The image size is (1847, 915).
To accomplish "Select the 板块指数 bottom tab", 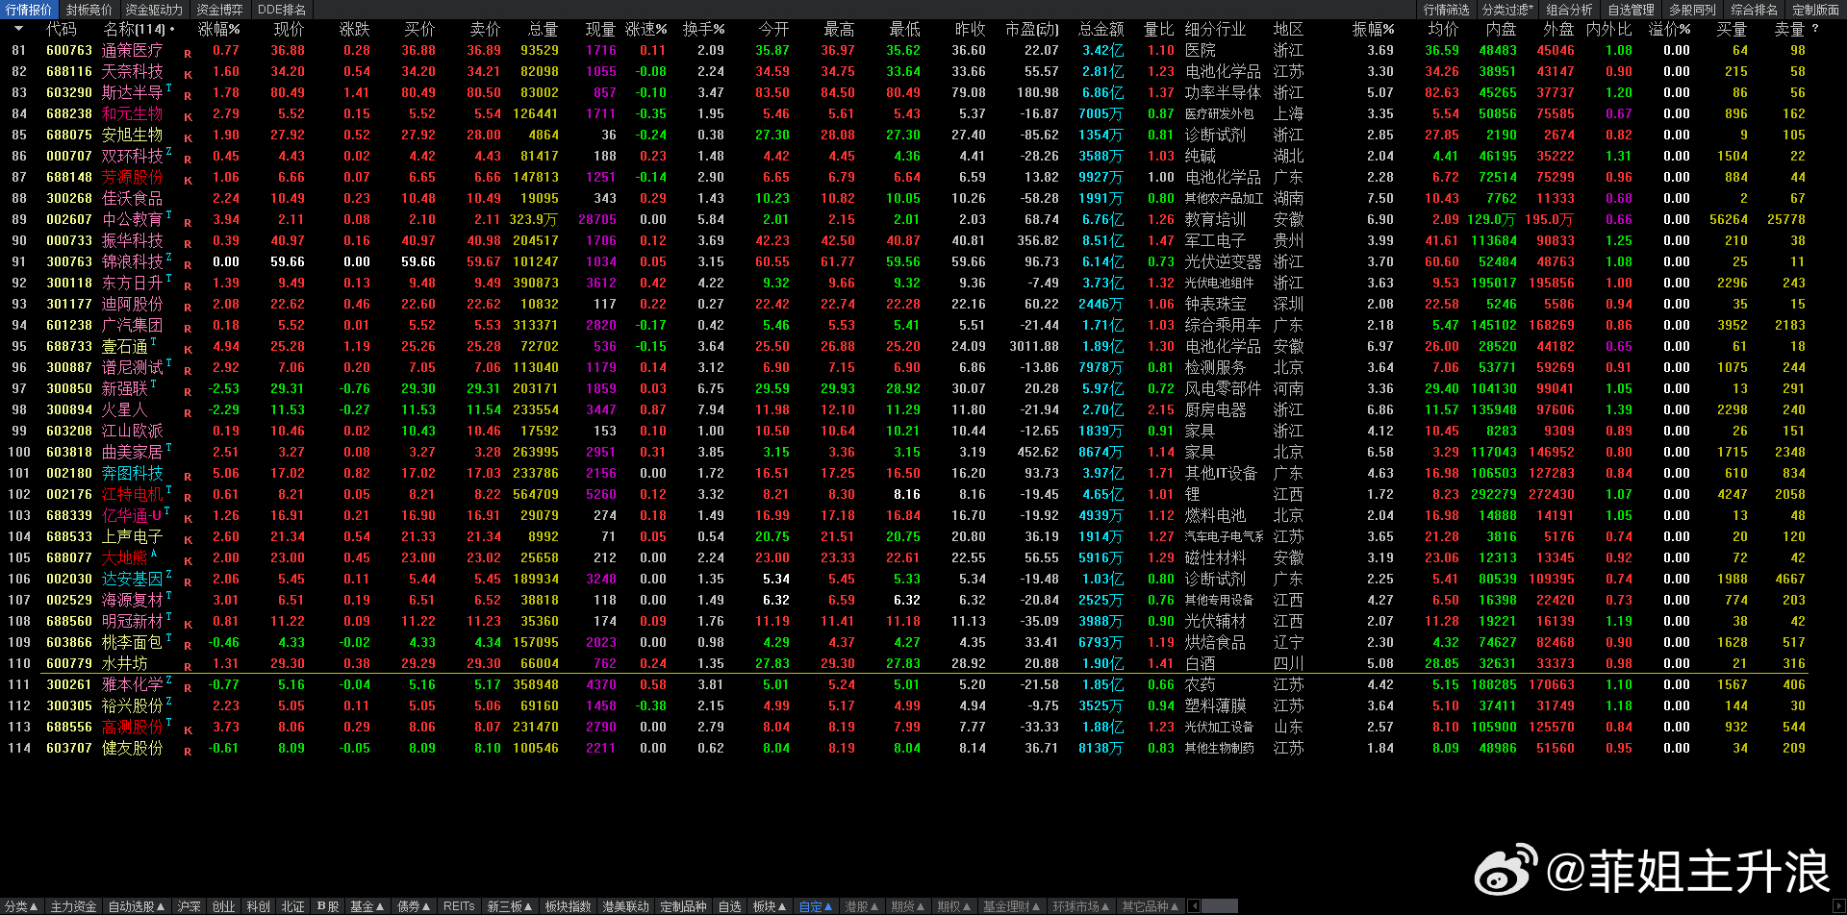I will (569, 906).
